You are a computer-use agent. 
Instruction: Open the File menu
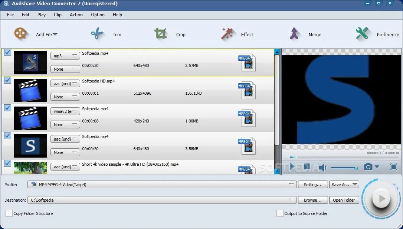10,14
